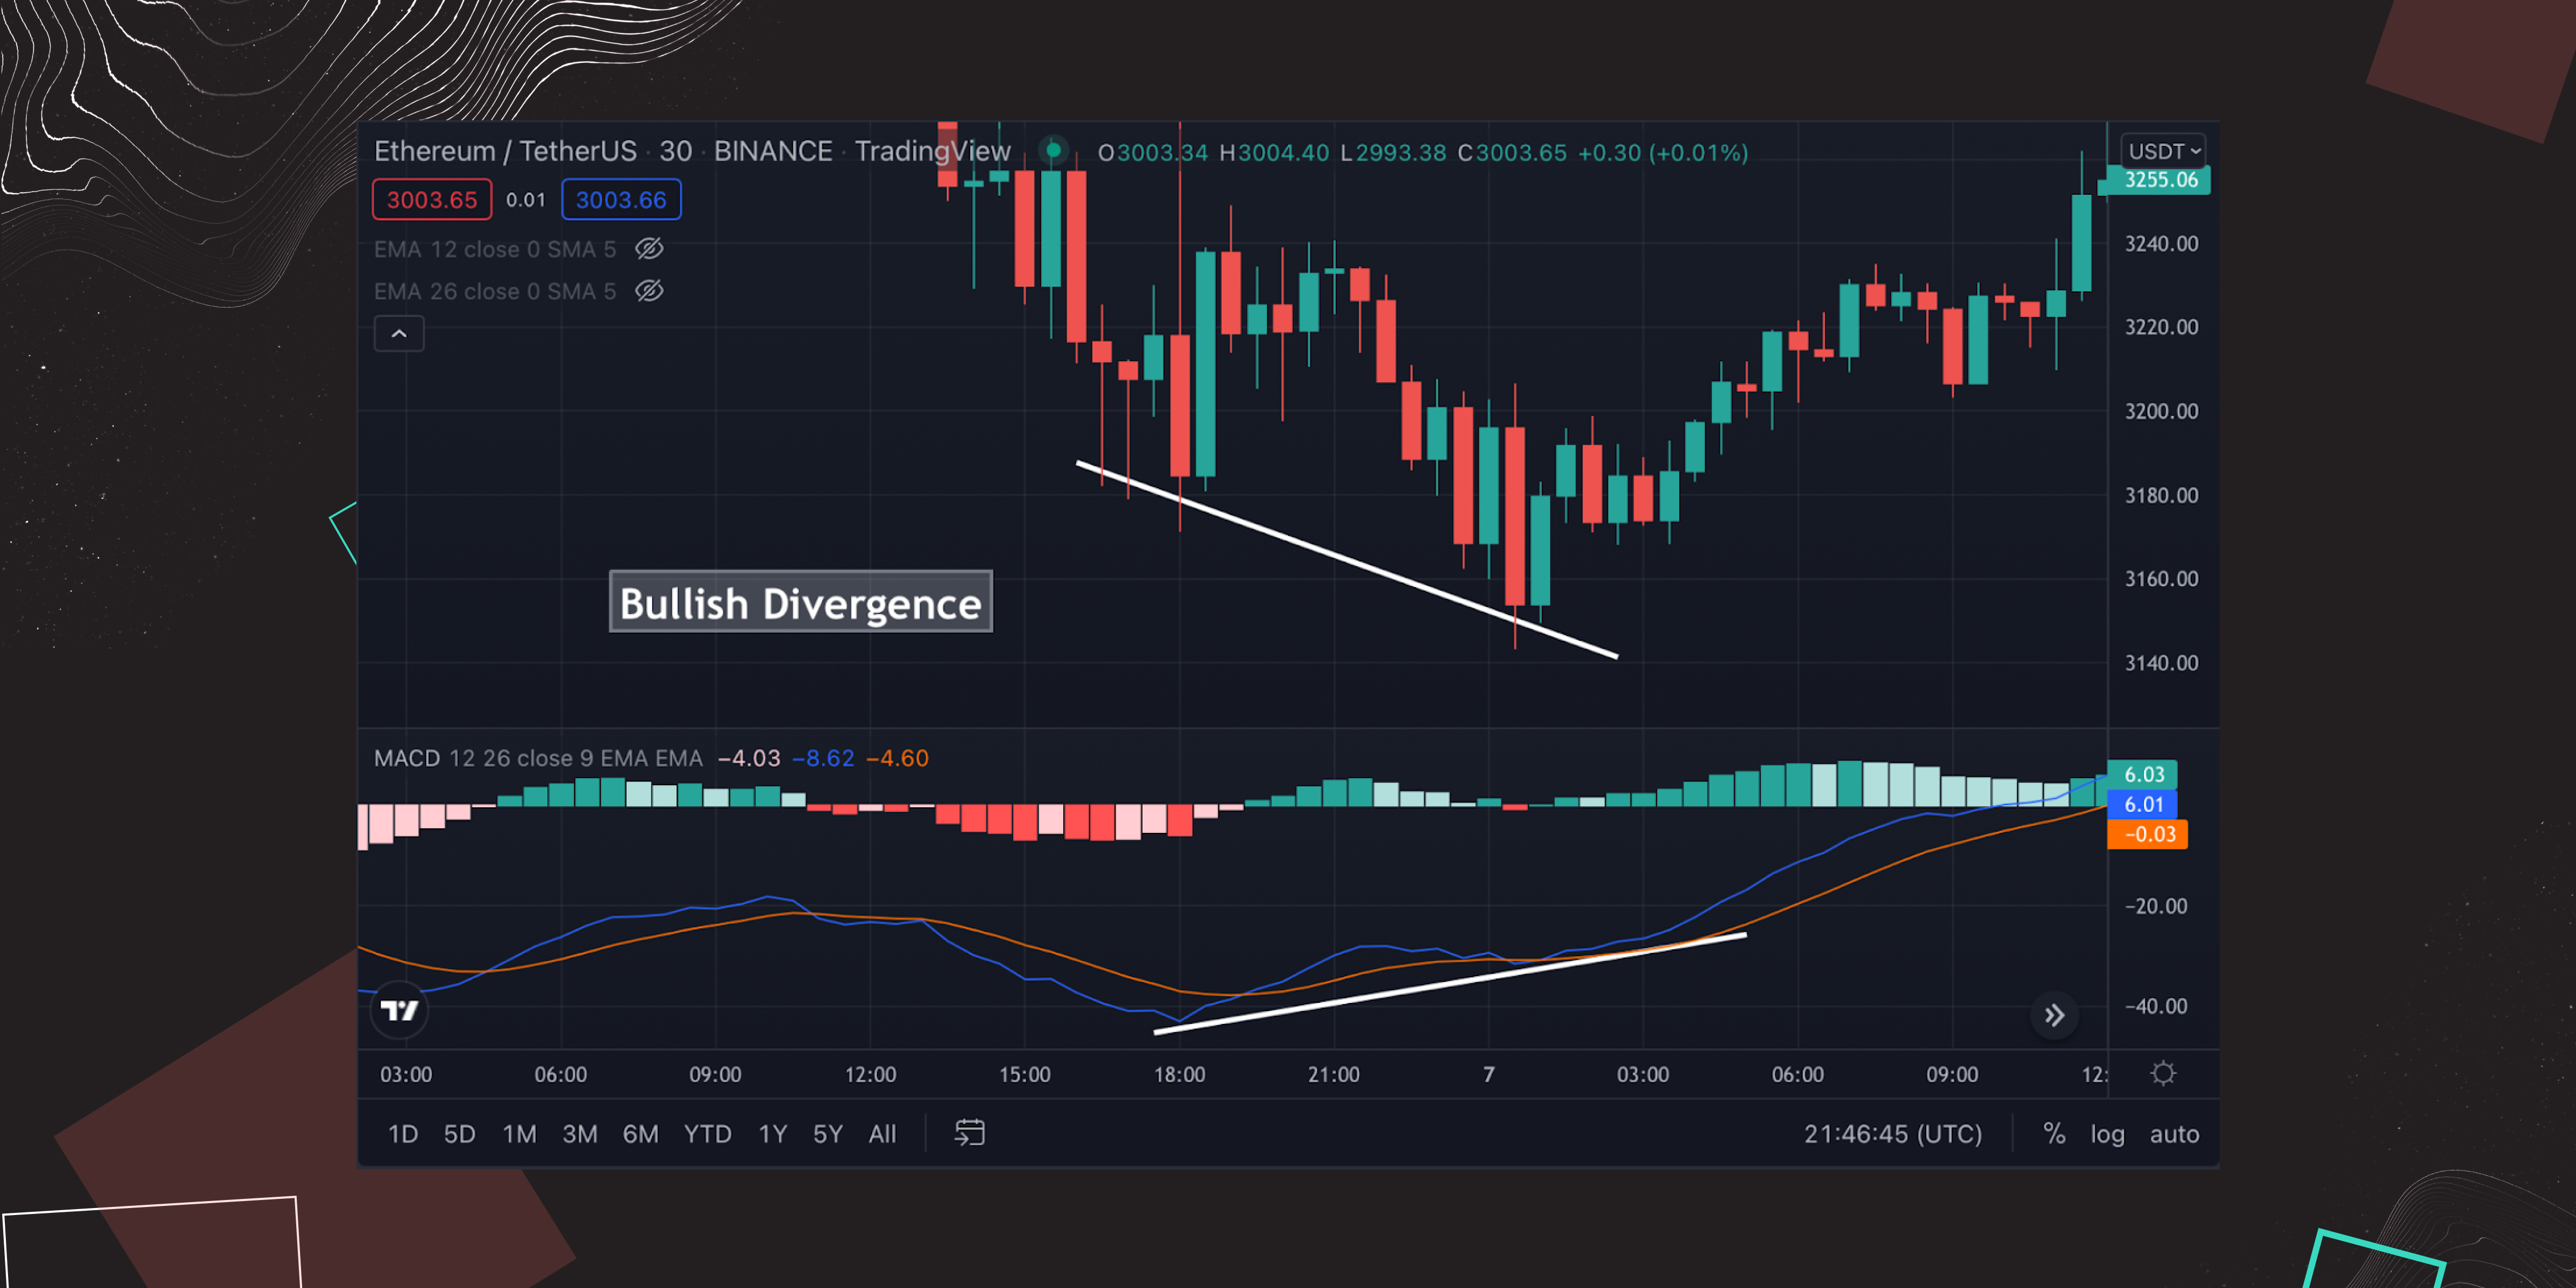This screenshot has height=1288, width=2576.
Task: Toggle auto scale mode
Action: click(x=2174, y=1134)
